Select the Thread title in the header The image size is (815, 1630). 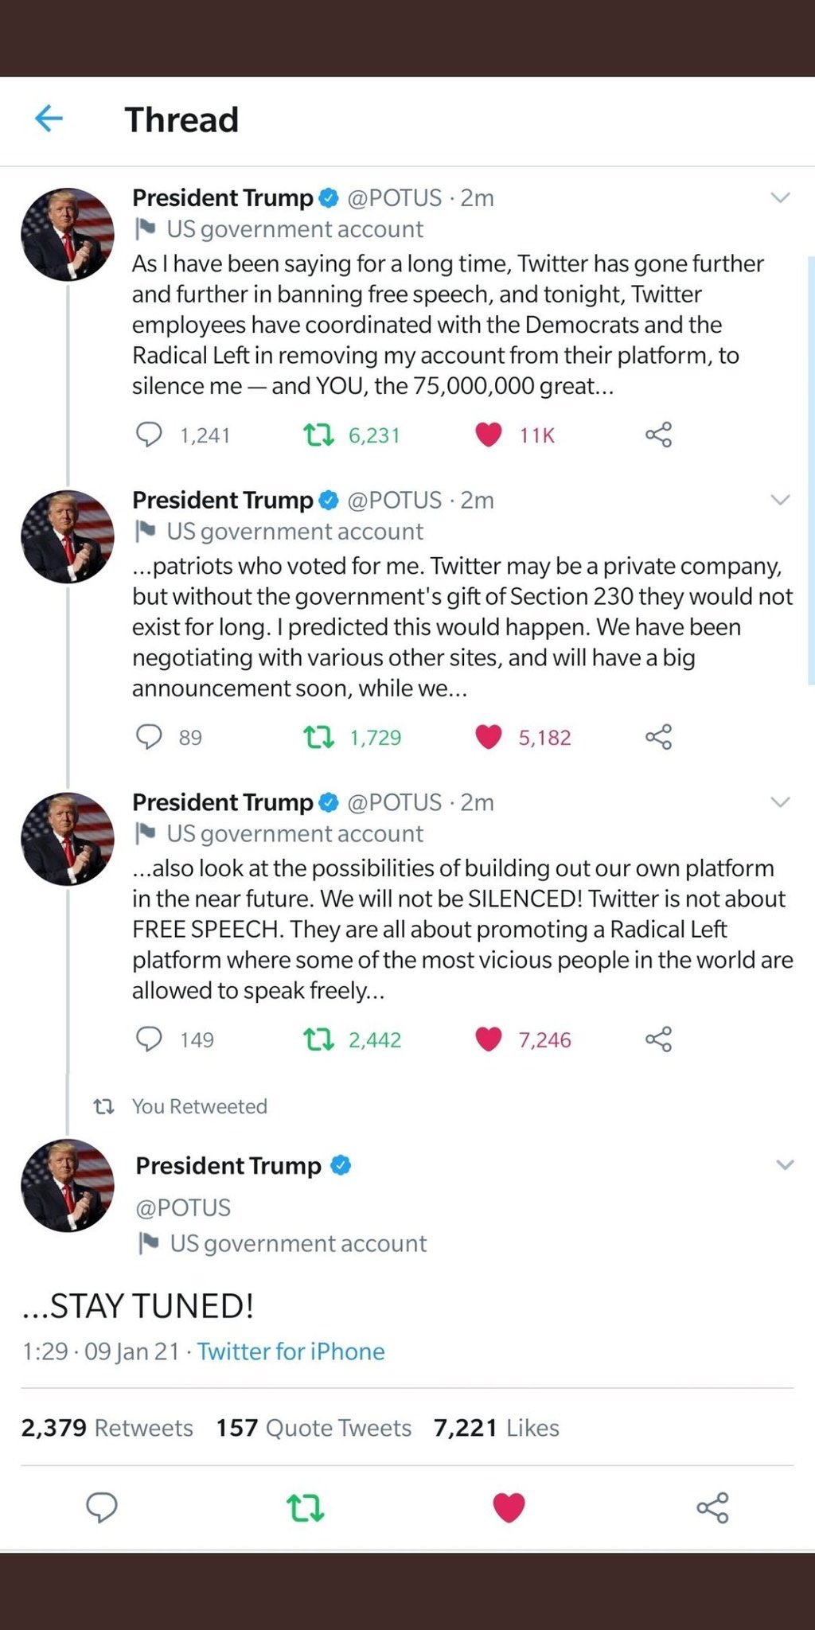181,119
